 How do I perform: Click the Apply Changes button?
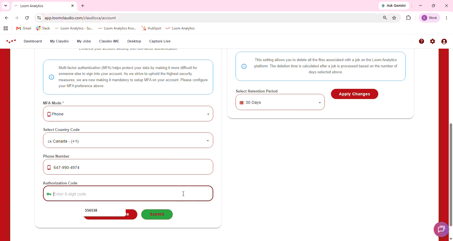[354, 94]
